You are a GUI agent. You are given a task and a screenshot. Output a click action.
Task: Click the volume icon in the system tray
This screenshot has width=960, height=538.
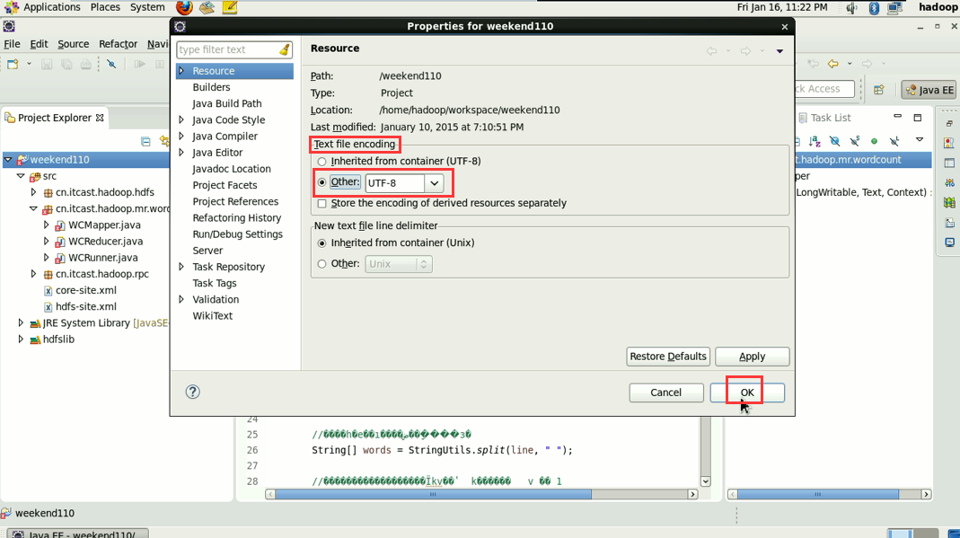[851, 7]
